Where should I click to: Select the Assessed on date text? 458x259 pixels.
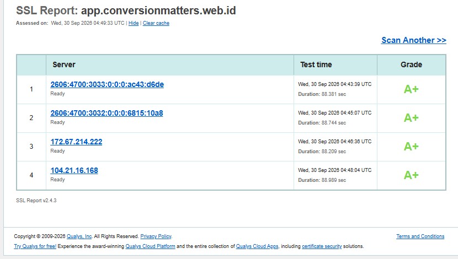88,23
